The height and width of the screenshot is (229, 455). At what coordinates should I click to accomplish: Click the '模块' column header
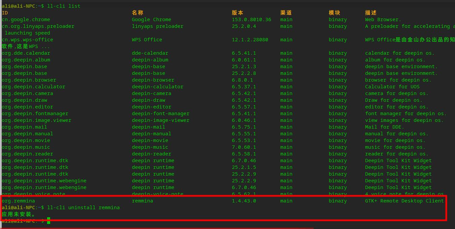coord(334,13)
